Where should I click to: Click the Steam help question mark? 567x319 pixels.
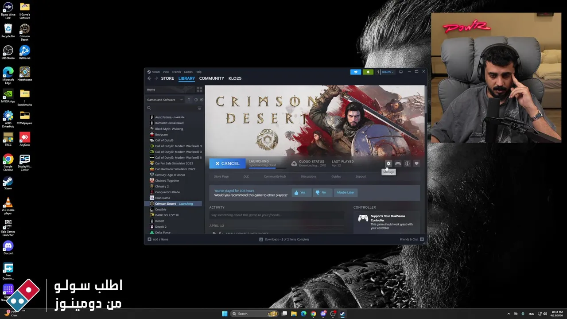[x=378, y=72]
